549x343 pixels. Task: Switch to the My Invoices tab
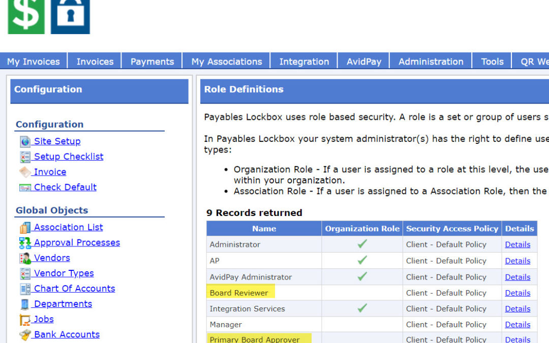[x=34, y=61]
